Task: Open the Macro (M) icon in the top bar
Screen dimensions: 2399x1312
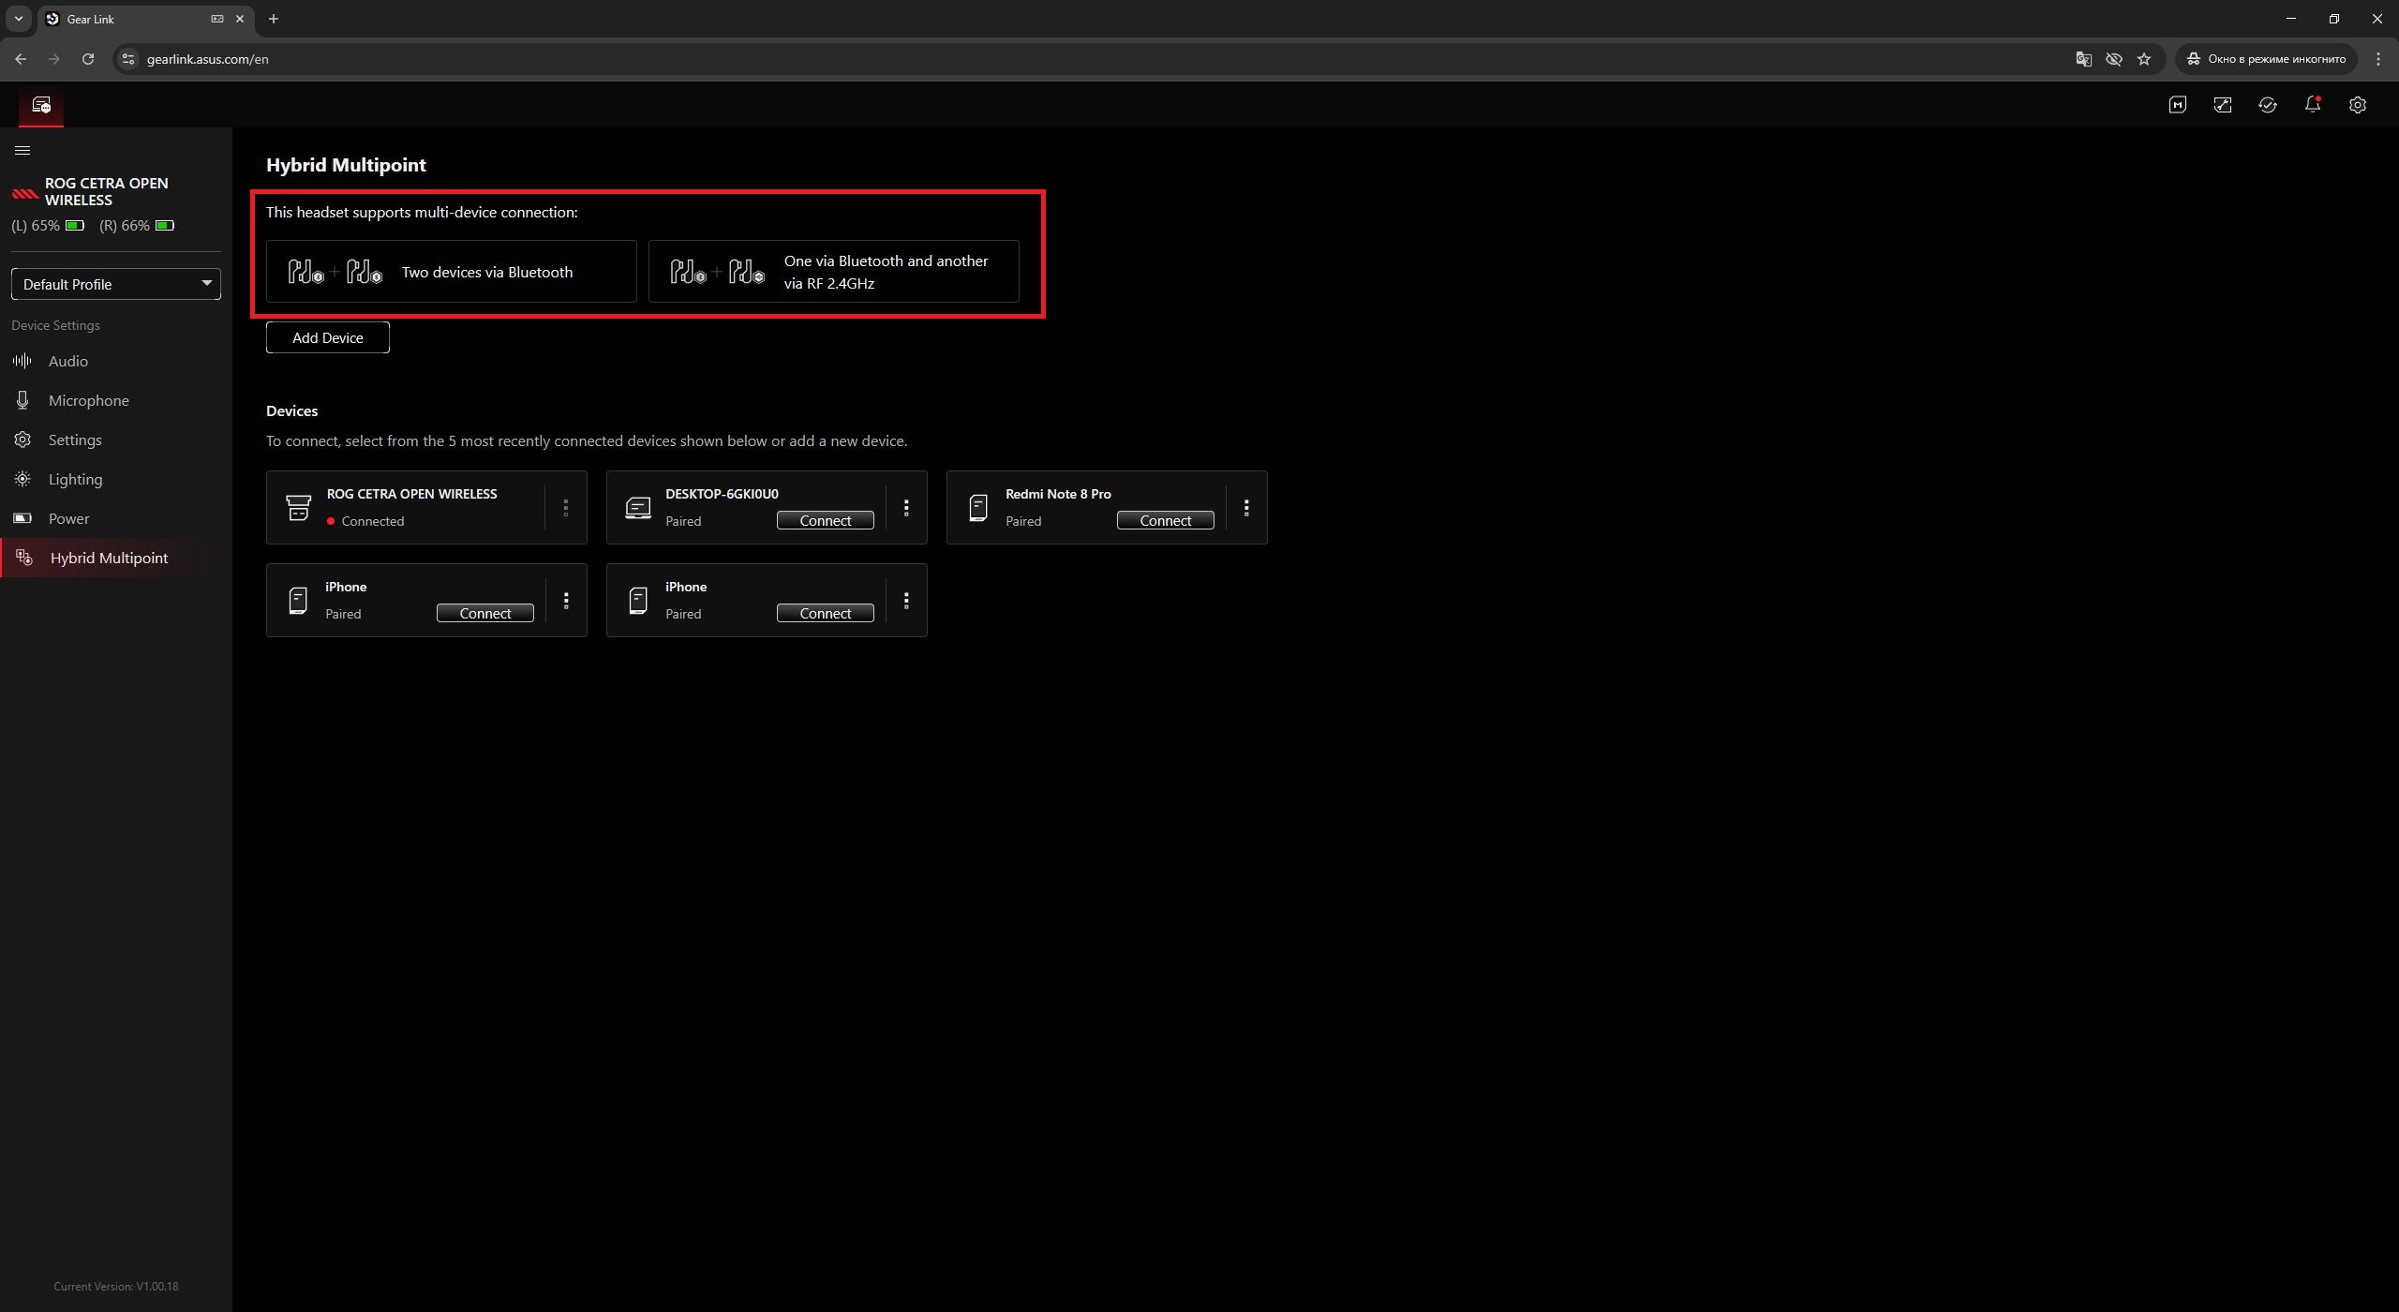Action: (x=2177, y=105)
